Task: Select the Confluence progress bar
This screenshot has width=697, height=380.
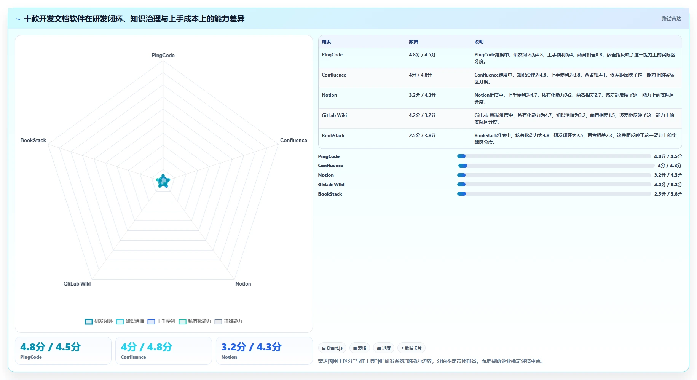Action: 556,166
